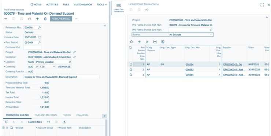
Task: Fit columns in linked cost transactions grid
Action: tap(155, 42)
